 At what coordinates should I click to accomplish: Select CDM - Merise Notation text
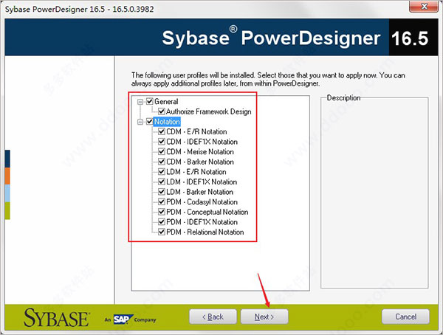pyautogui.click(x=200, y=152)
